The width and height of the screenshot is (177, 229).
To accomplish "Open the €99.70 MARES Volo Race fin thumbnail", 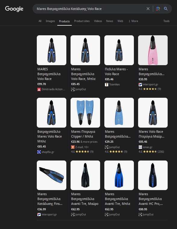I will tap(52, 50).
